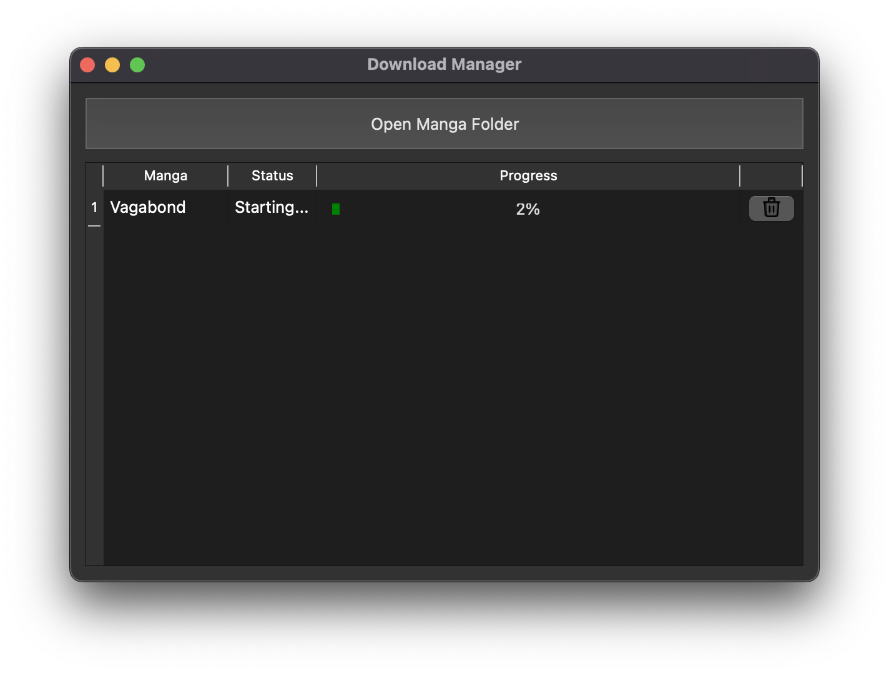Minimize the Download Manager window
The width and height of the screenshot is (889, 674).
(x=112, y=64)
